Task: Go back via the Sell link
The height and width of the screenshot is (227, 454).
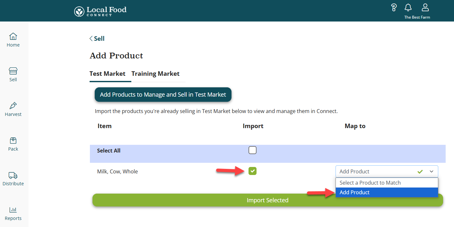Action: tap(97, 39)
